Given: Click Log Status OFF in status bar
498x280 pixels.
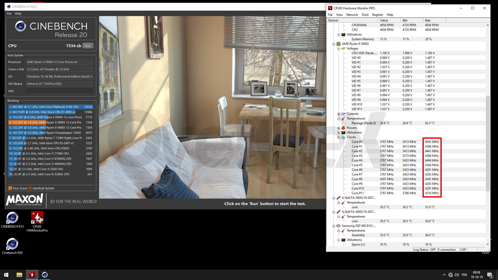Looking at the screenshot, I should coord(425,250).
